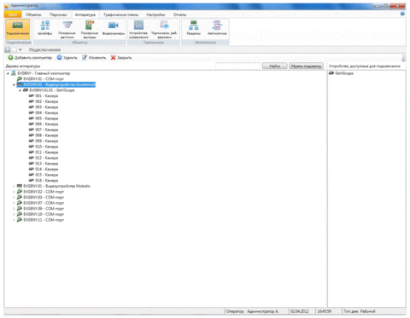
Task: Open Видеокамеры in the ribbon
Action: point(114,28)
